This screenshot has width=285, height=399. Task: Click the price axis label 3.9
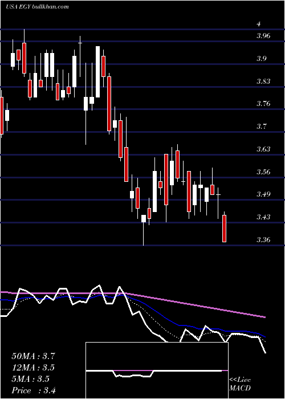coord(262,59)
